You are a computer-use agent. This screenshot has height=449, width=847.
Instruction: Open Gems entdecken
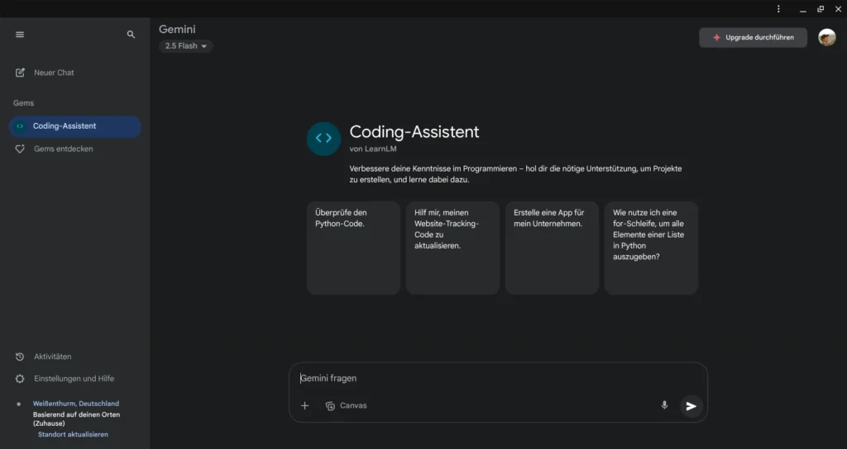pyautogui.click(x=63, y=149)
